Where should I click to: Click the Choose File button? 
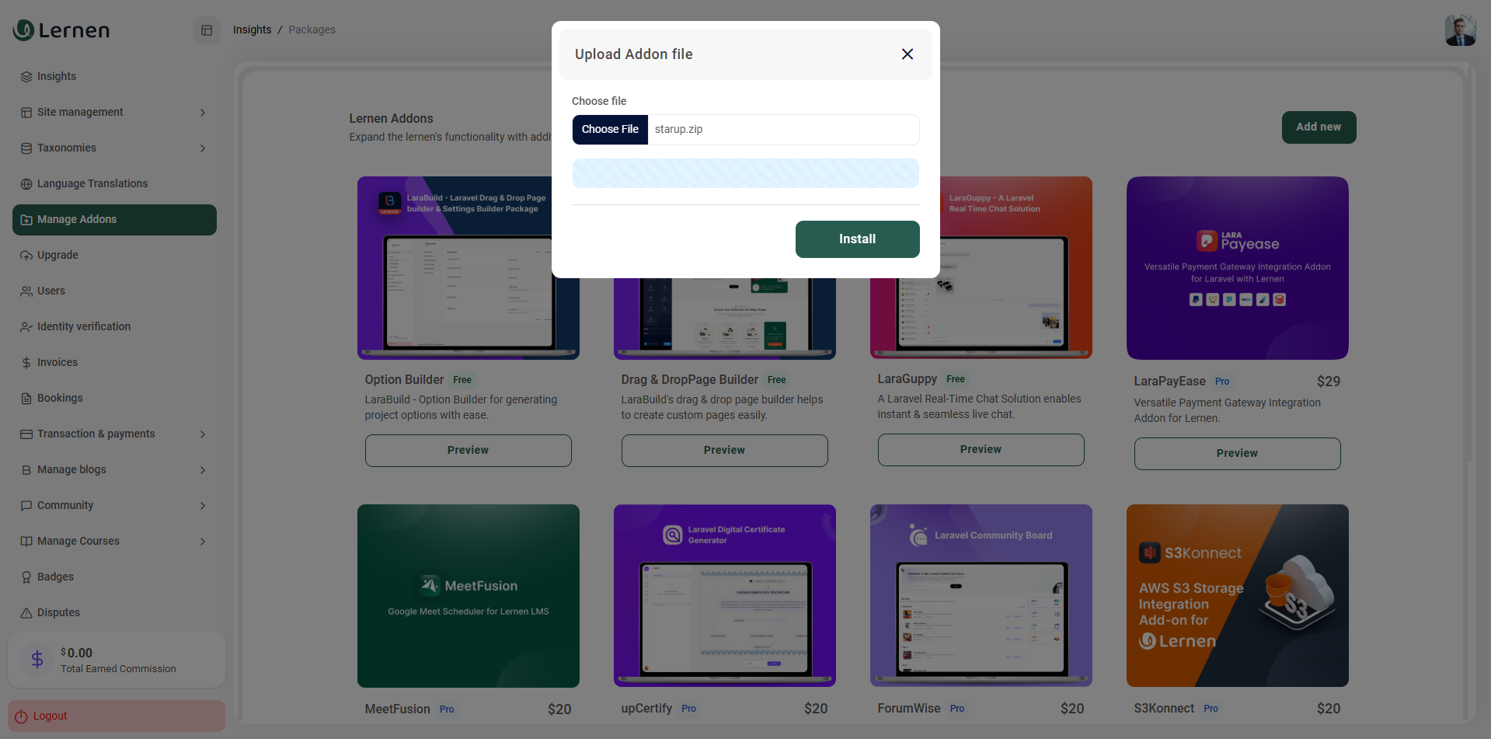point(610,130)
